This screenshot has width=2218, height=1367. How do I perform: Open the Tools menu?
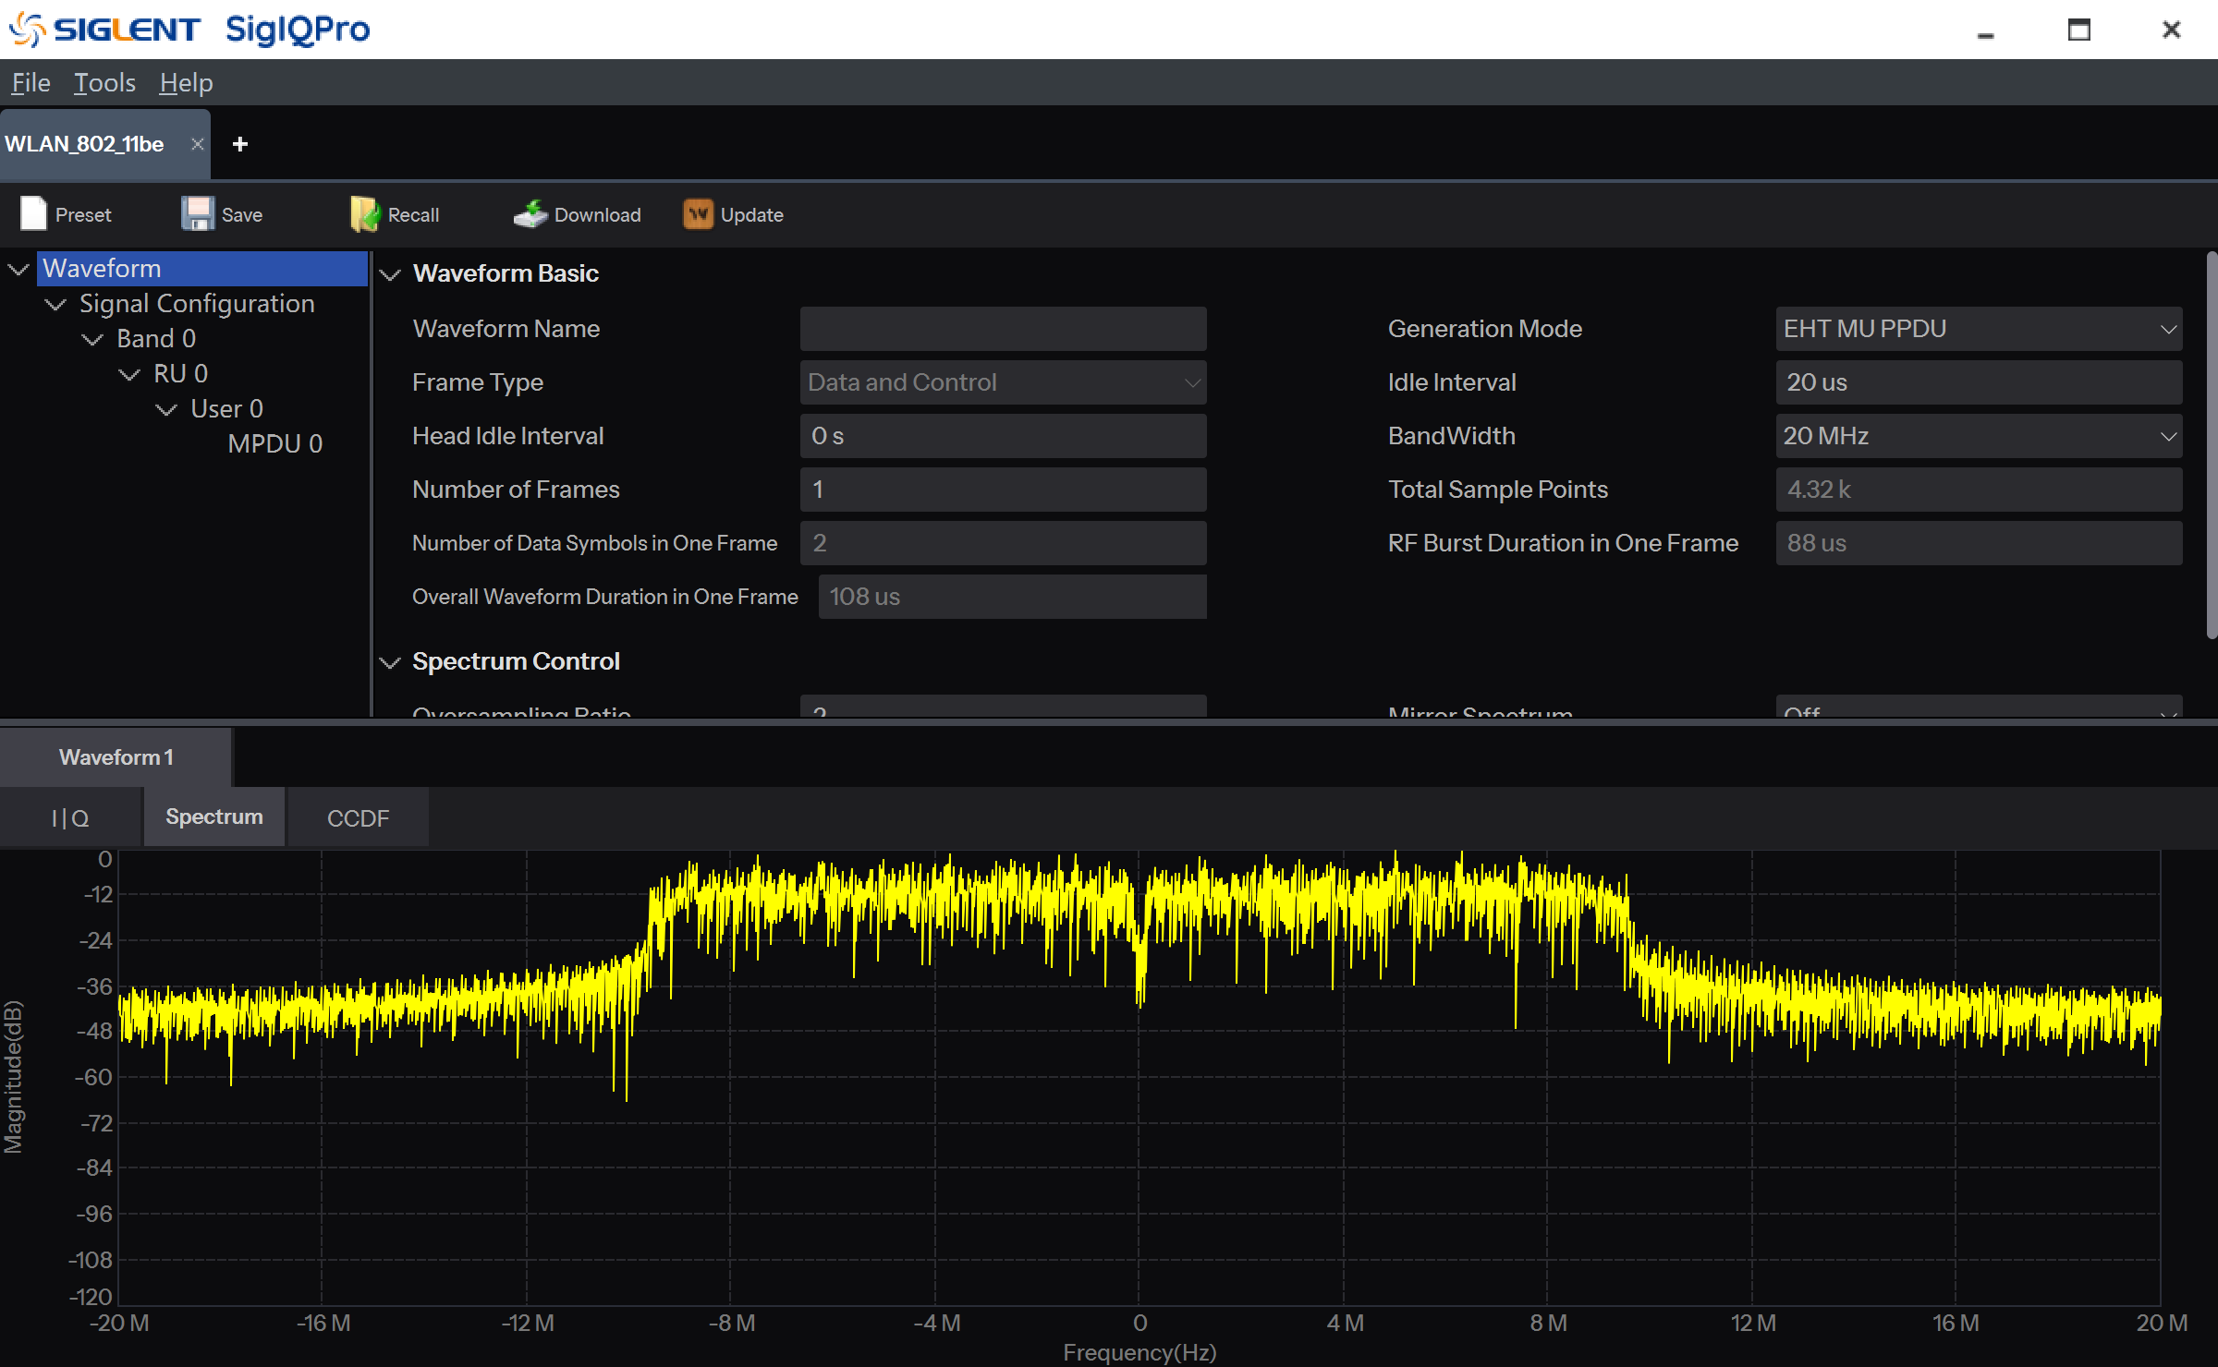[x=104, y=83]
